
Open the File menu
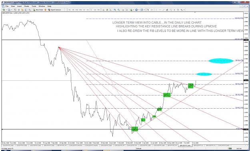7,6
